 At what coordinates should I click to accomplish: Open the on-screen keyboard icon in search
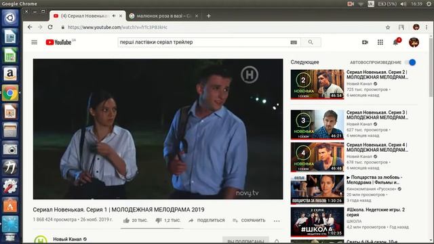[x=294, y=42]
